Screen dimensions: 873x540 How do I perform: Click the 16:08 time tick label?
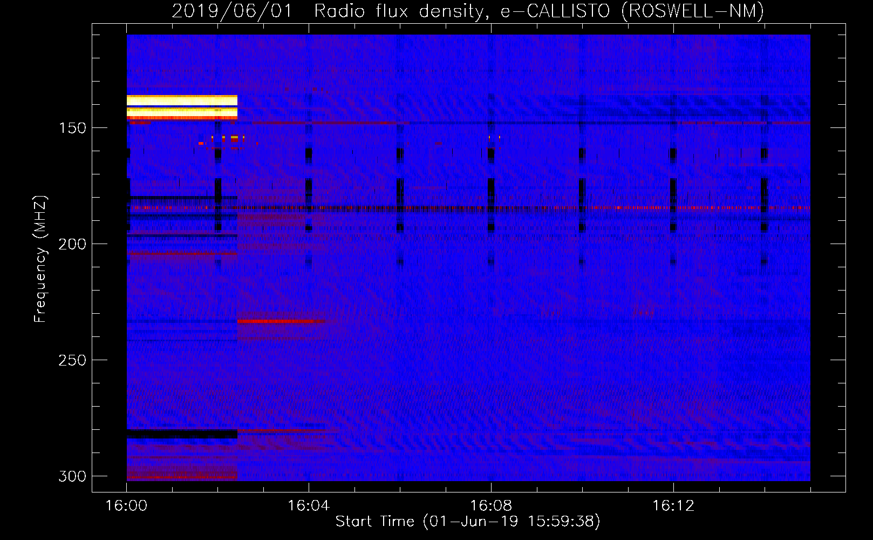click(491, 505)
